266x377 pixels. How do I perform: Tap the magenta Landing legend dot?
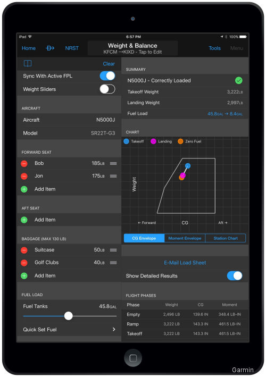coord(153,141)
